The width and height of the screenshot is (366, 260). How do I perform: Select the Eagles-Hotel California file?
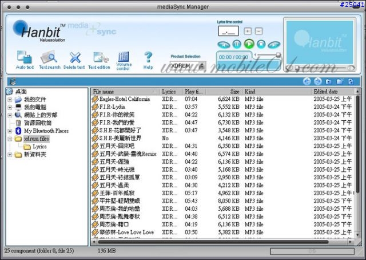click(125, 99)
